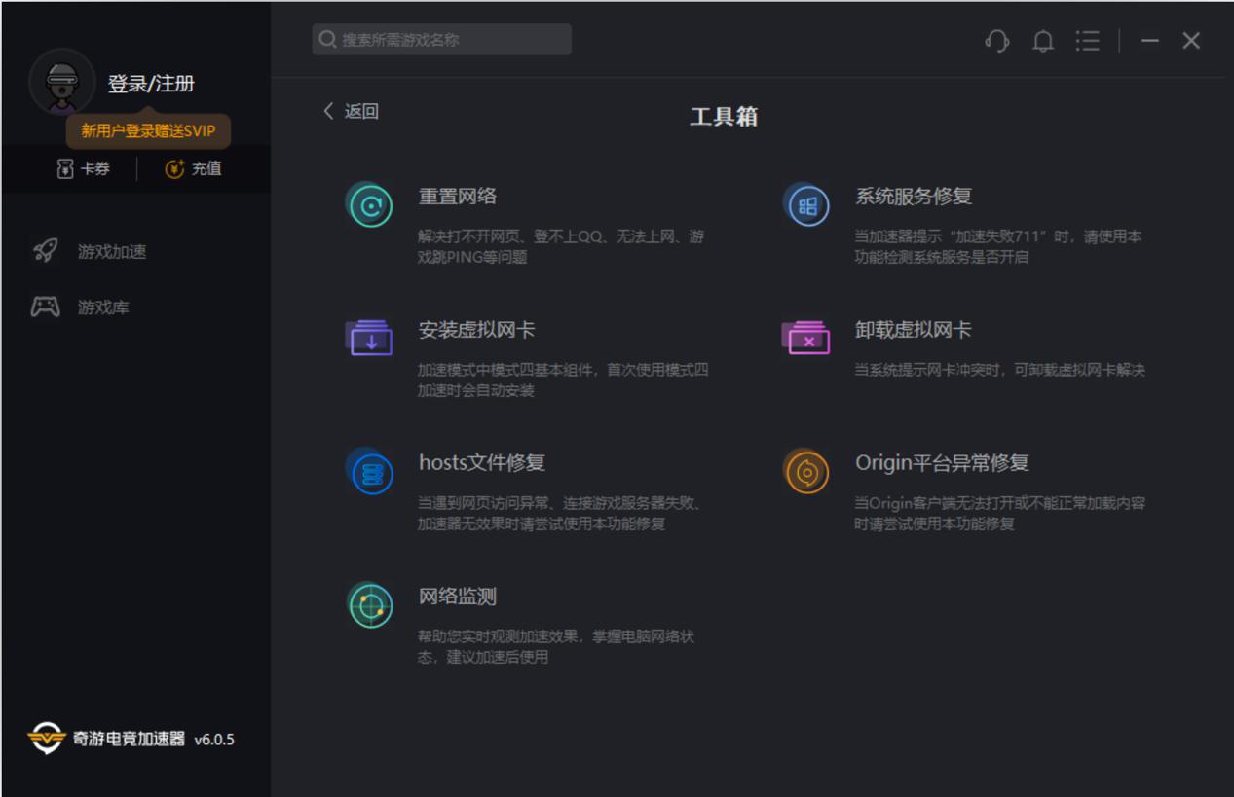The width and height of the screenshot is (1234, 797).
Task: Click the 充值 coin icon
Action: [174, 169]
